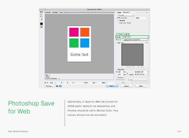Click the blue square in the preview
The image size is (189, 138).
tap(85, 43)
